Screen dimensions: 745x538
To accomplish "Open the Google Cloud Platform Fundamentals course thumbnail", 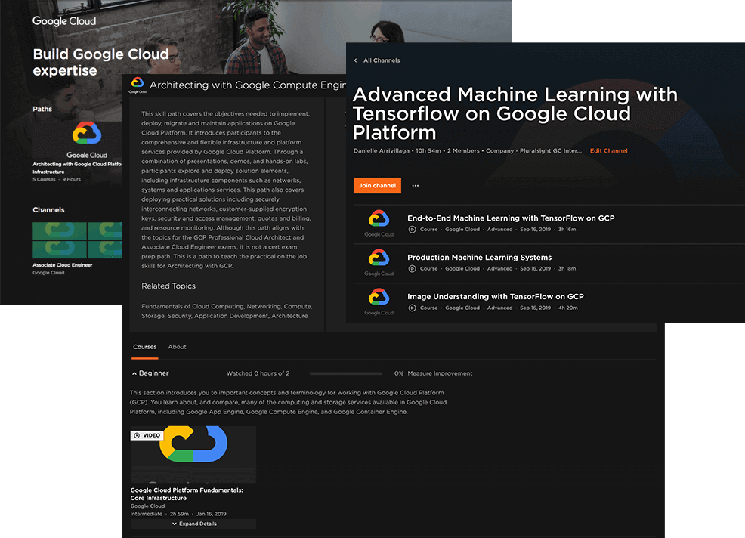I will click(x=193, y=453).
